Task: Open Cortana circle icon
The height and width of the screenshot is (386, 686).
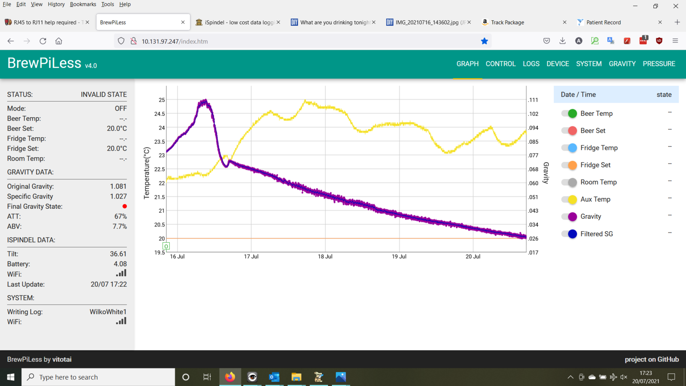Action: [186, 377]
